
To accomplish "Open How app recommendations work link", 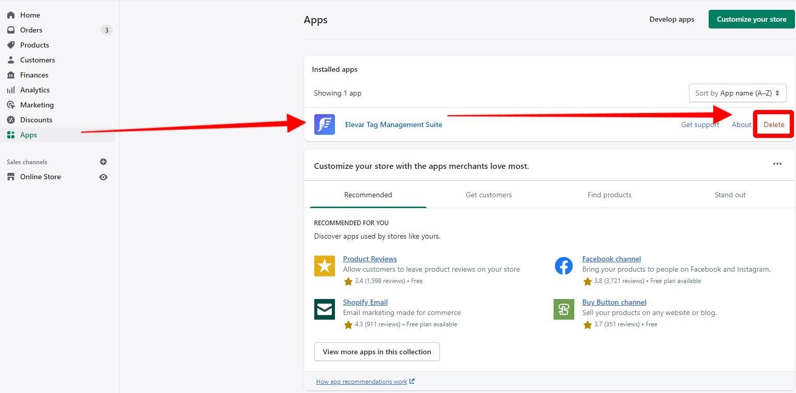I will click(361, 382).
